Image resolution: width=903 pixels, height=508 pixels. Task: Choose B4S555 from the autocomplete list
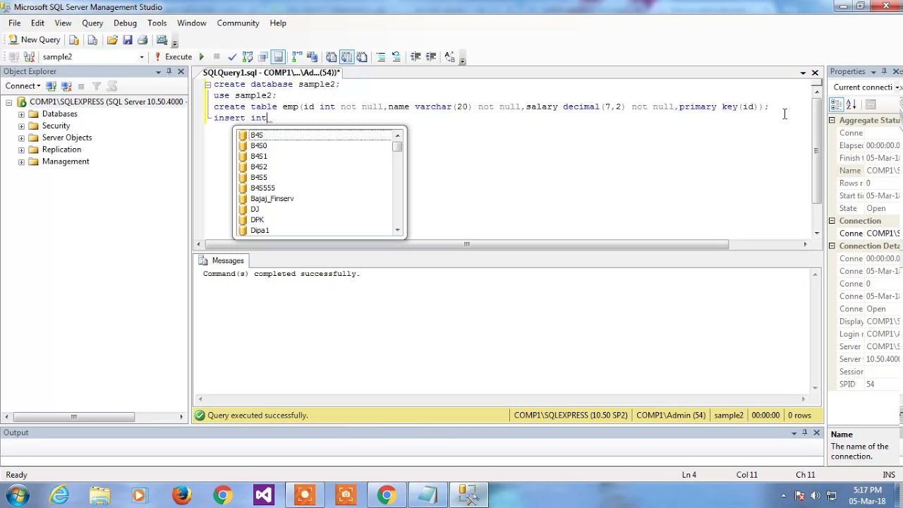(262, 188)
